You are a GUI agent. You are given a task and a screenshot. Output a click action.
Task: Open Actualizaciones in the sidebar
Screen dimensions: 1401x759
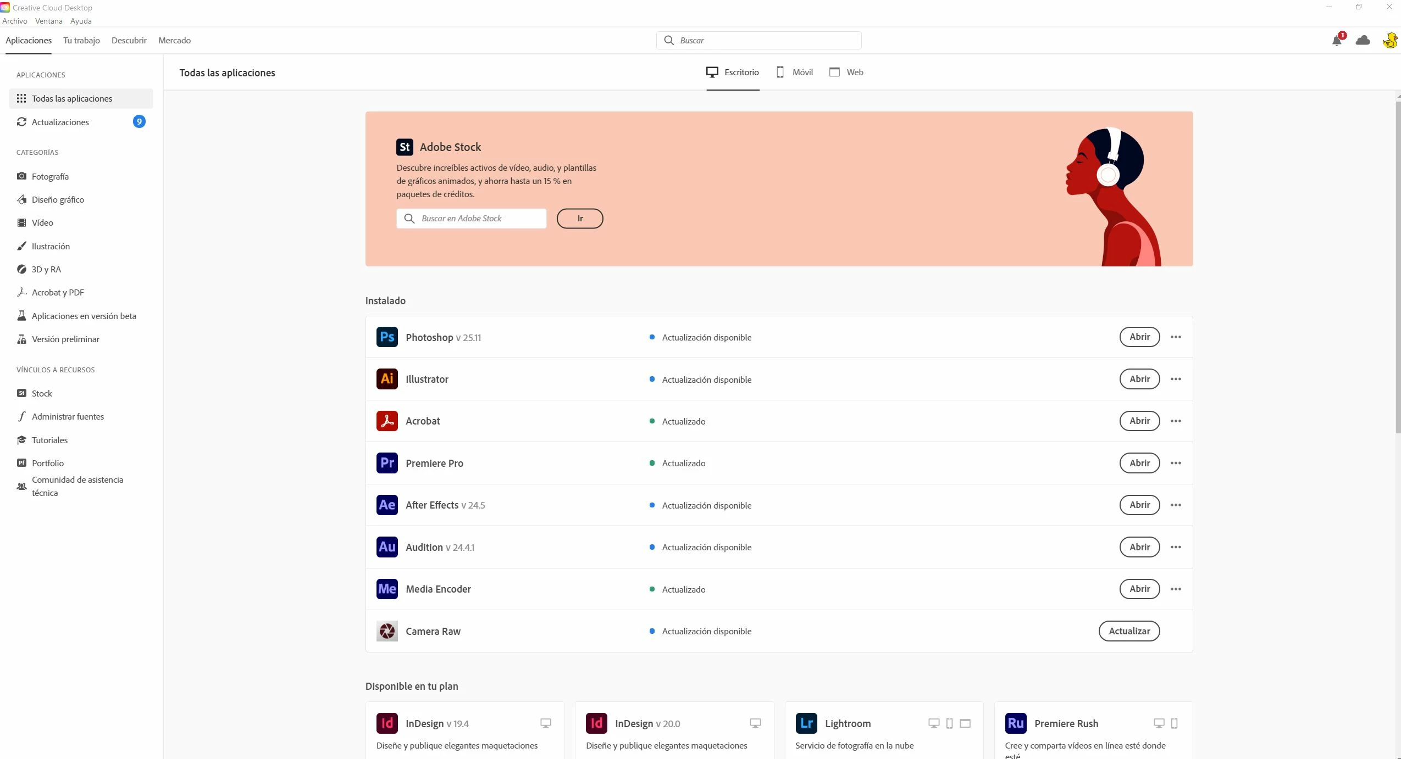[x=60, y=122]
